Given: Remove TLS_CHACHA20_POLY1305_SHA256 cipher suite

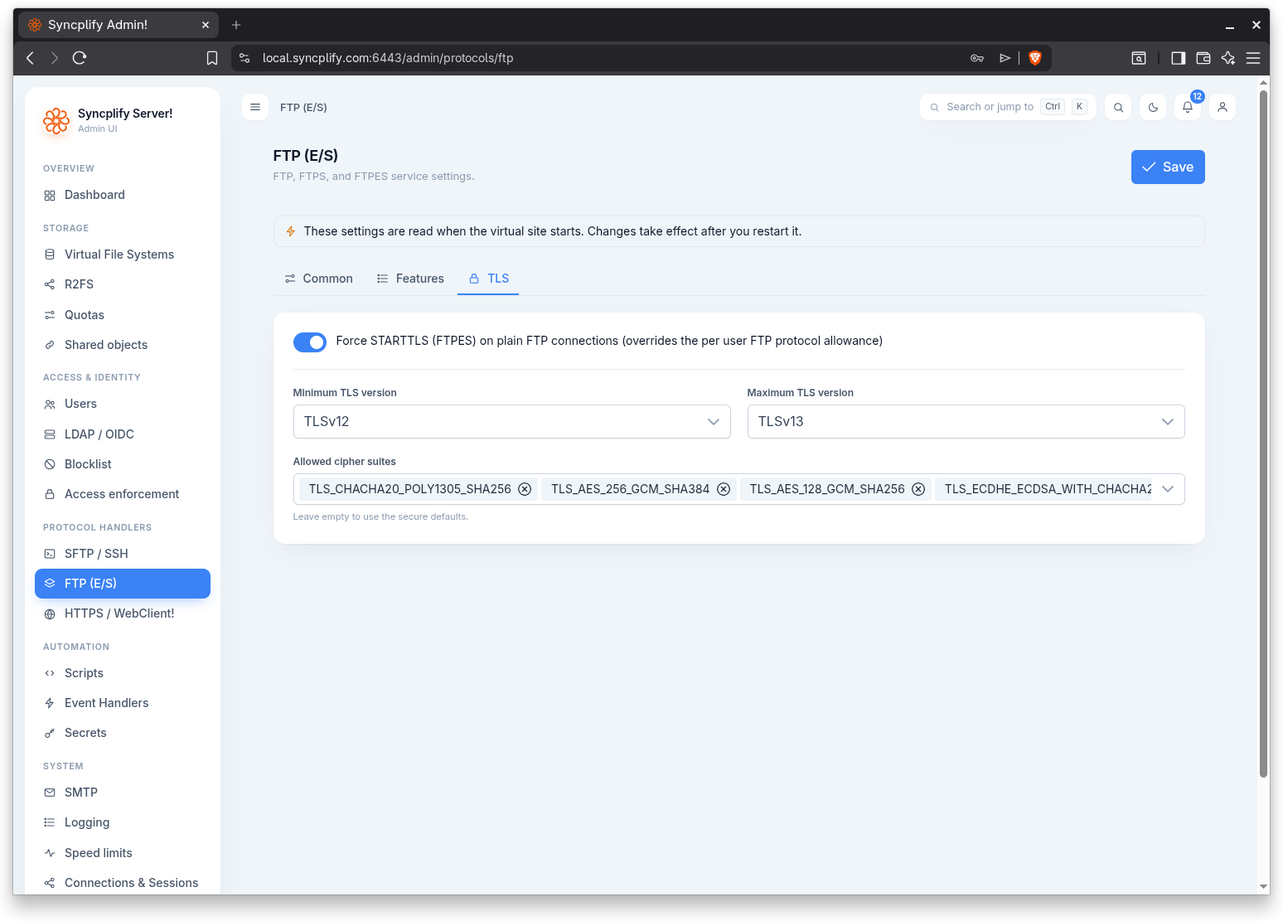Looking at the screenshot, I should (525, 489).
